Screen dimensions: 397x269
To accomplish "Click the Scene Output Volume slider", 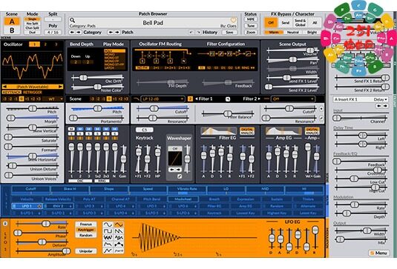I will click(x=292, y=50).
